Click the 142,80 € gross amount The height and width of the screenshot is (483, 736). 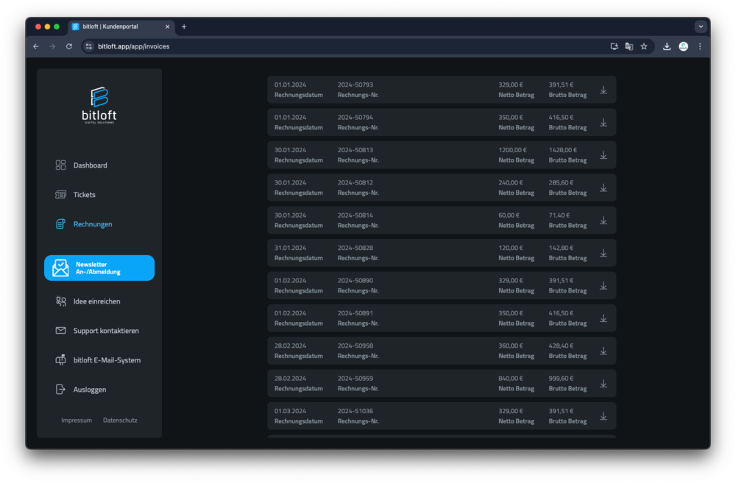pyautogui.click(x=561, y=248)
